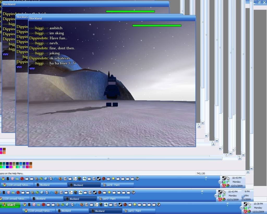Screen dimensions: 267x214
Task: Open the media player icon in the bottom taskbar
Action: coord(72,205)
